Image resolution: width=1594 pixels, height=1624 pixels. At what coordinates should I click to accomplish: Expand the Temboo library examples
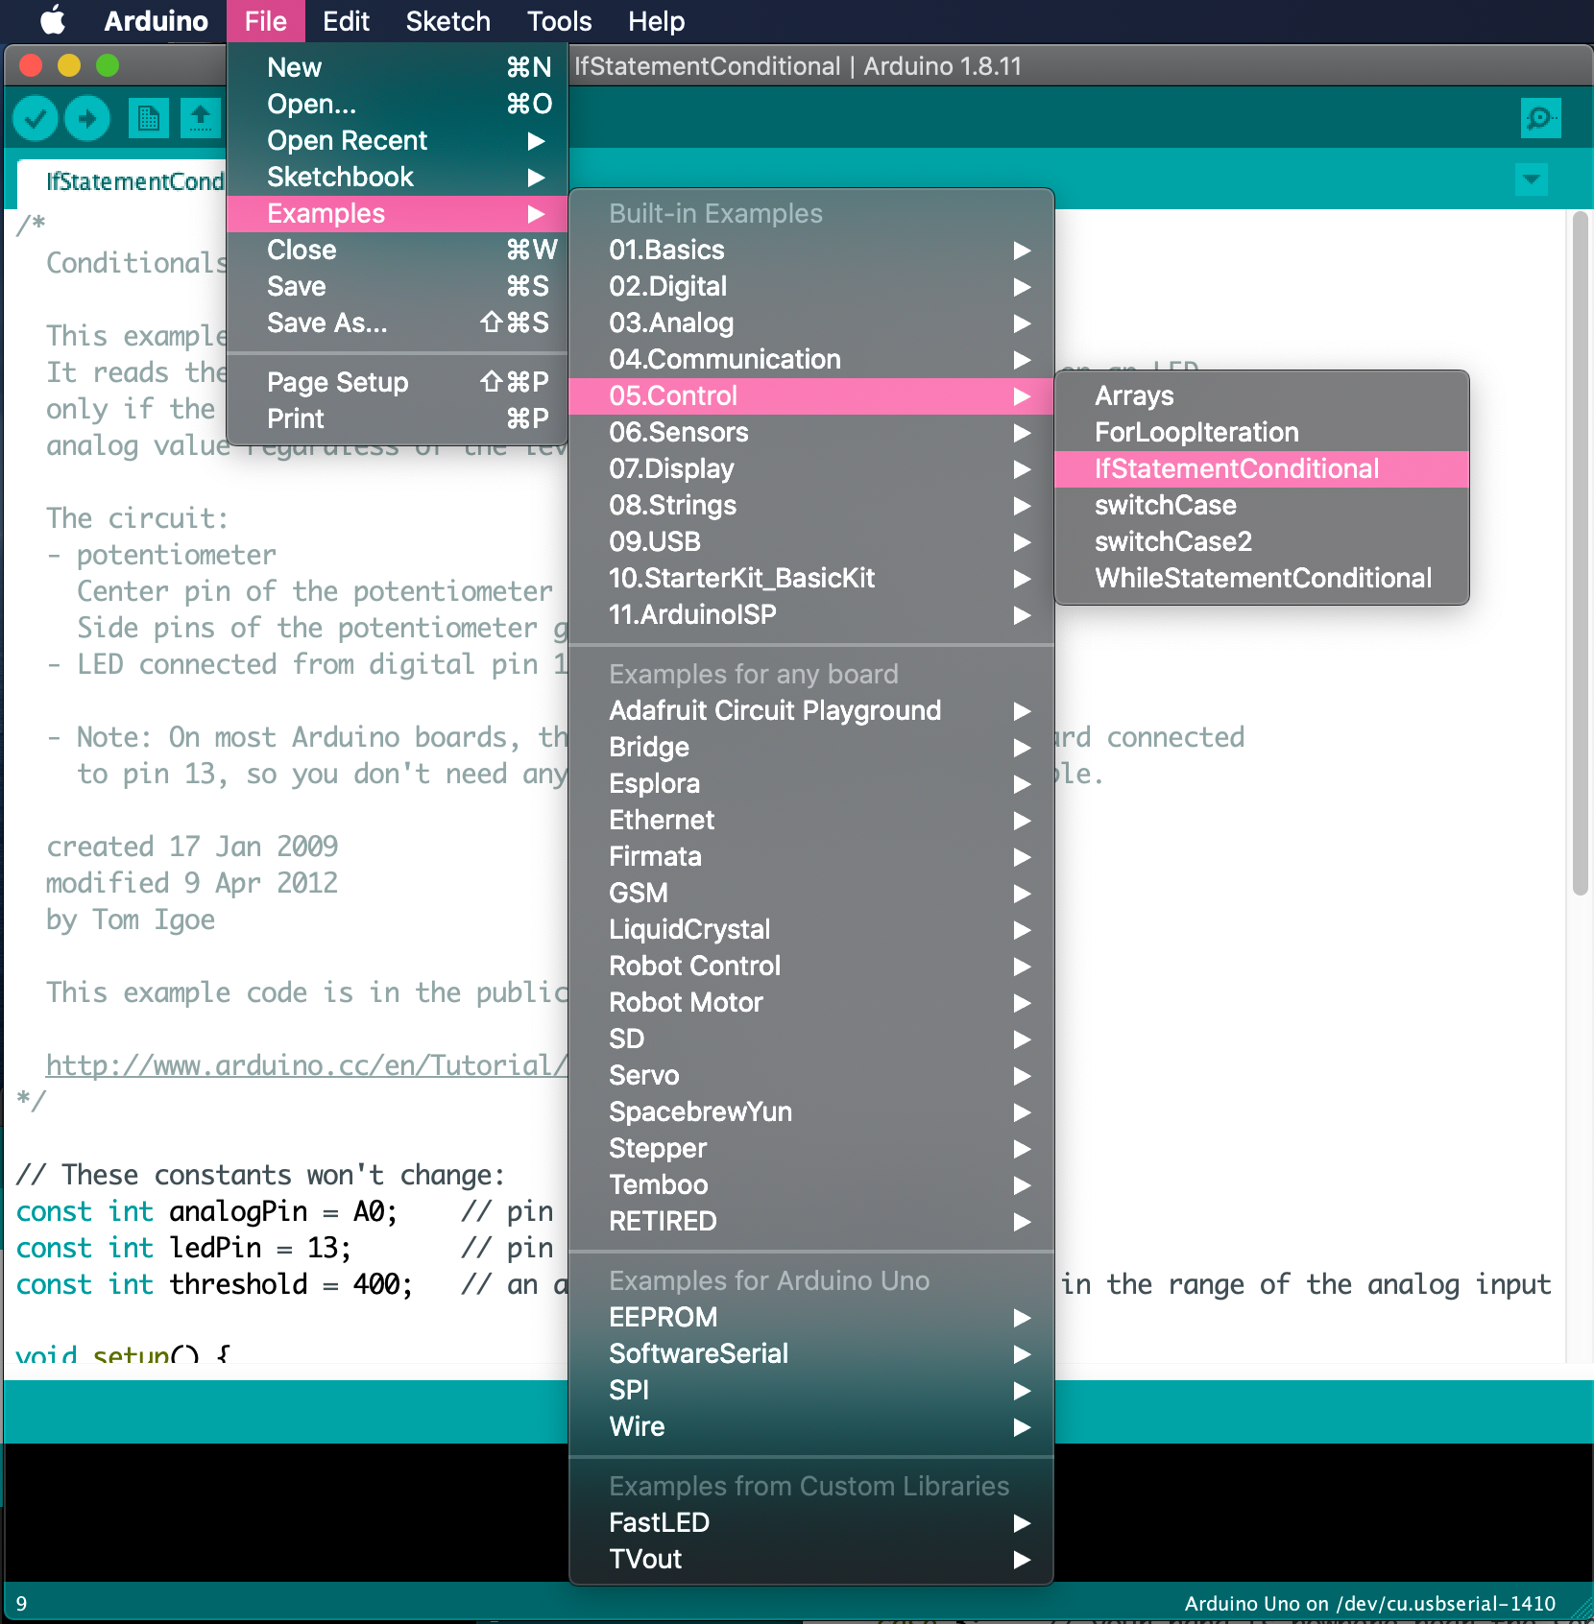811,1184
